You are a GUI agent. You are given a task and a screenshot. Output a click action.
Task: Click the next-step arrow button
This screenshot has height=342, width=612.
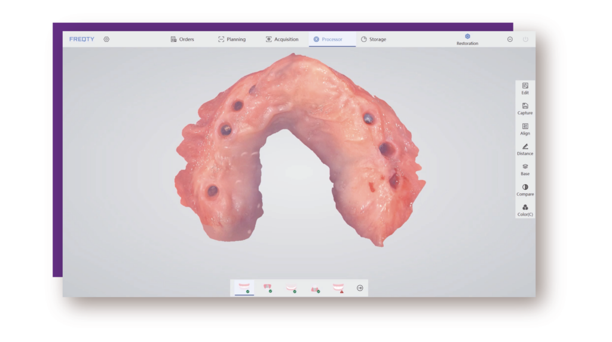pos(360,288)
